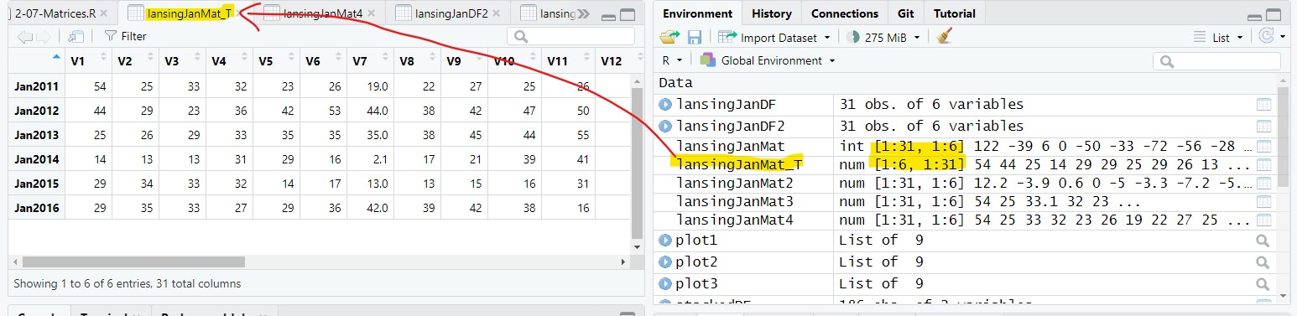Switch to the History tab

[x=771, y=13]
